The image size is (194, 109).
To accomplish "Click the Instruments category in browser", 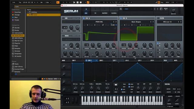I will 18,33.
